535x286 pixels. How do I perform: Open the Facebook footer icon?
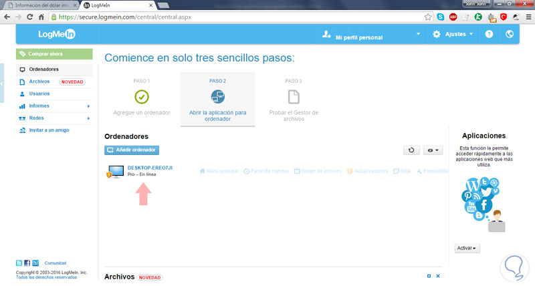coord(27,263)
